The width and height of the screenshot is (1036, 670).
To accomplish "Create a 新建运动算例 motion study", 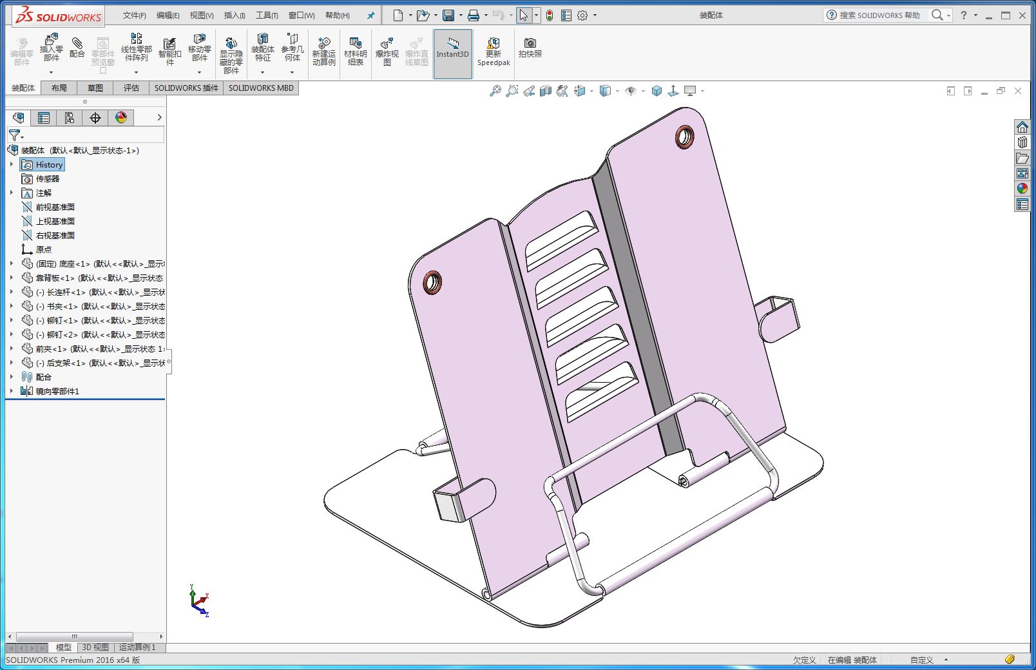I will click(x=324, y=52).
